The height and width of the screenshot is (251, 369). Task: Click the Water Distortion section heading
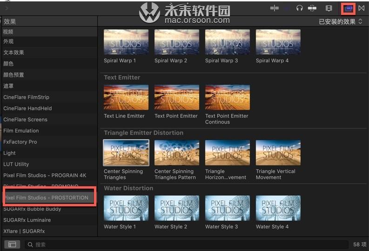pos(128,188)
